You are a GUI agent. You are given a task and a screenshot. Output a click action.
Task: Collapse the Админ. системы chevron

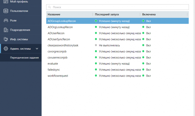37,49
